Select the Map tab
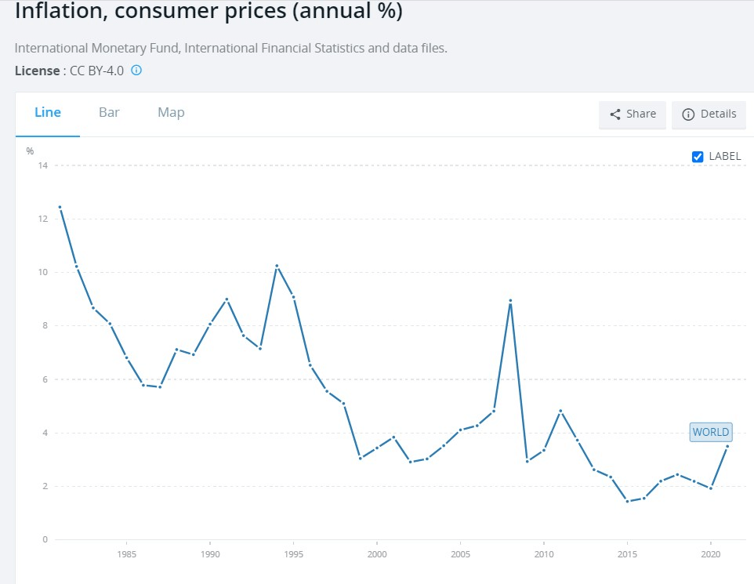 click(171, 113)
